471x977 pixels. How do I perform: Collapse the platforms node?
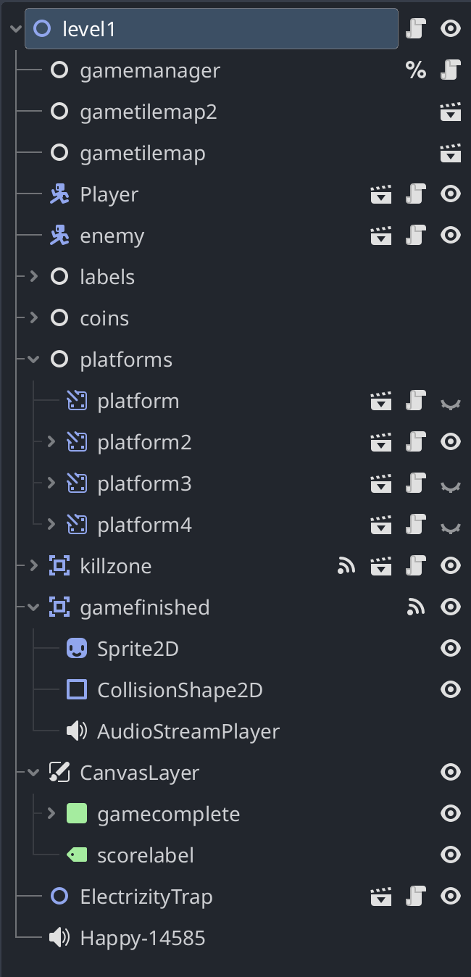point(33,359)
